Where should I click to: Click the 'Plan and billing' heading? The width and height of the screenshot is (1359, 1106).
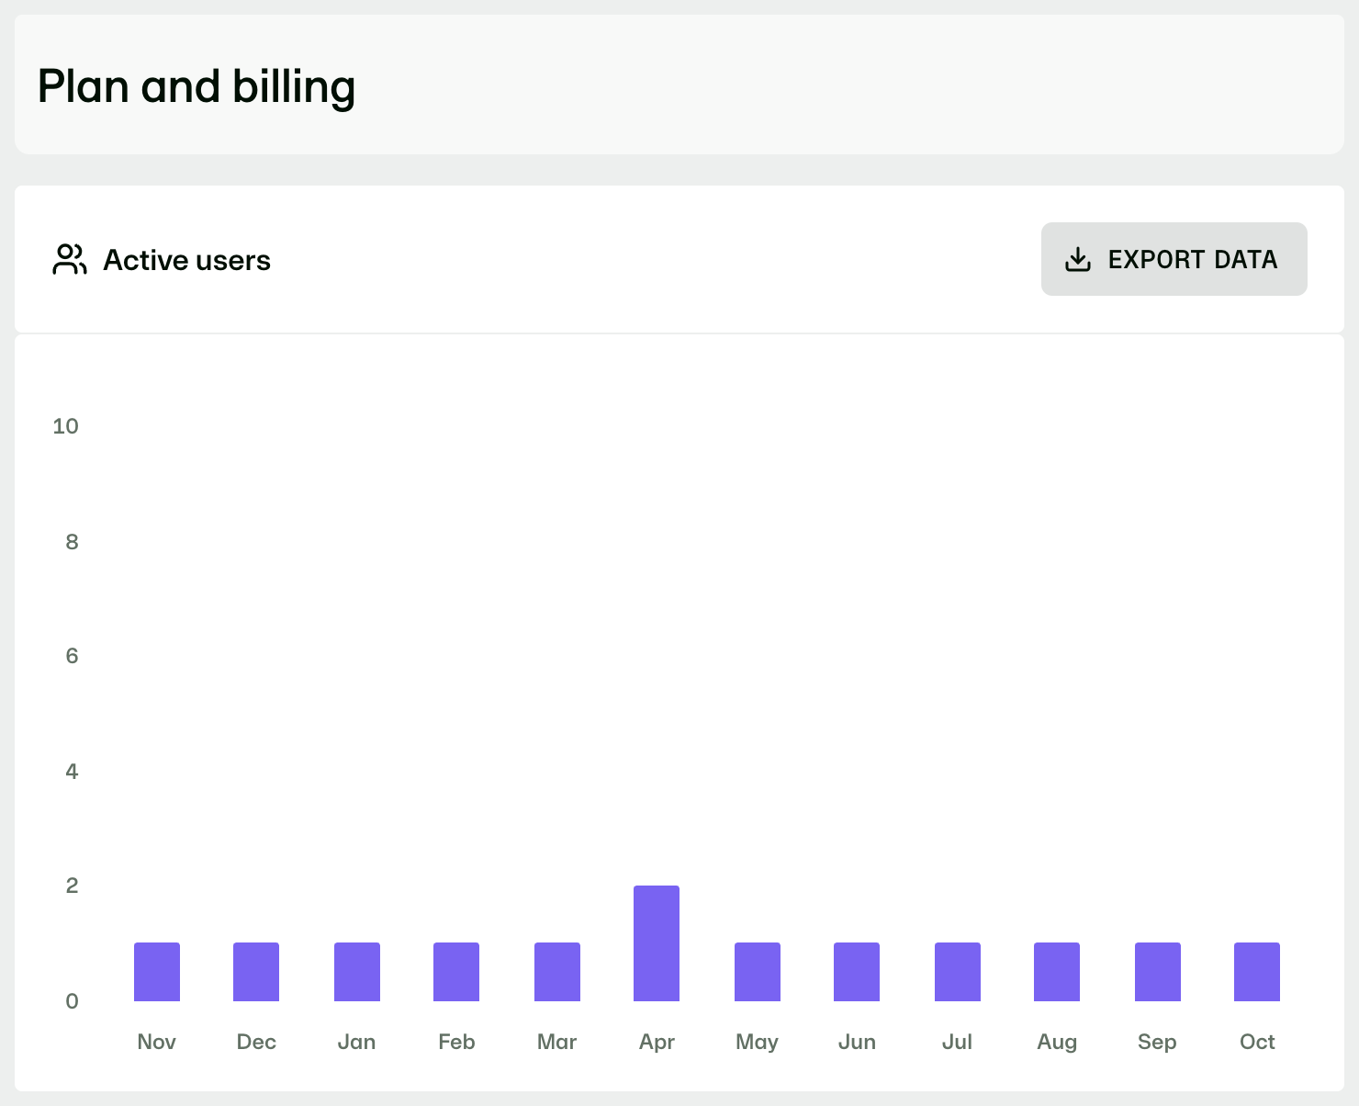coord(197,87)
